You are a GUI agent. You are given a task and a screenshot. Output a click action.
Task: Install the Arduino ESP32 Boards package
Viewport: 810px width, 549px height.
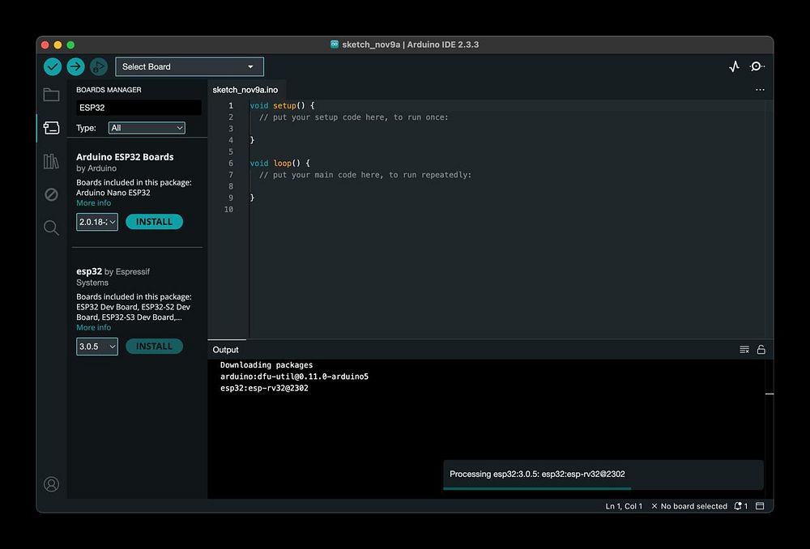(154, 222)
